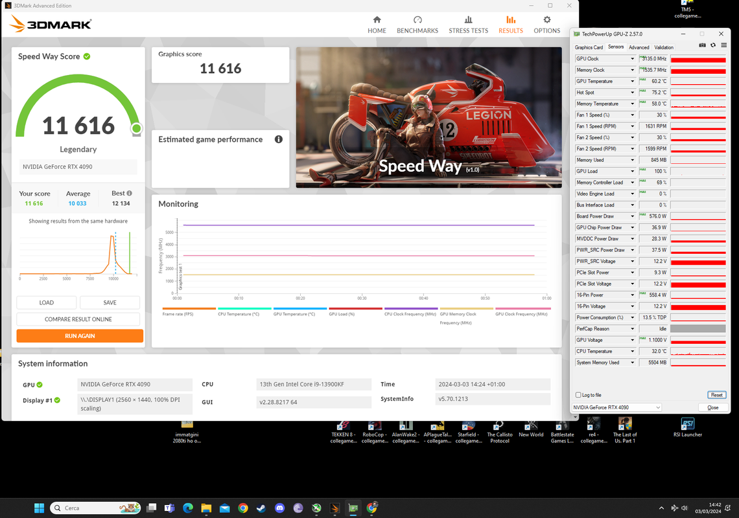The width and height of the screenshot is (739, 518).
Task: Open the TEKKEN 8 desktop shortcut
Action: [x=343, y=433]
